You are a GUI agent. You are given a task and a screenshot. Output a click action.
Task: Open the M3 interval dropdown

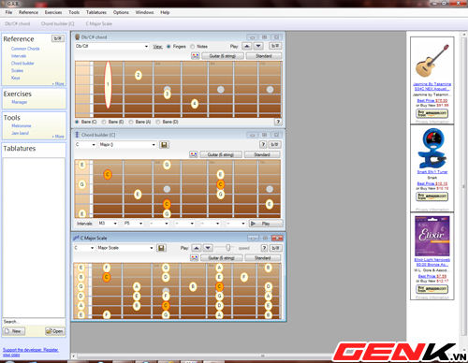pyautogui.click(x=108, y=224)
